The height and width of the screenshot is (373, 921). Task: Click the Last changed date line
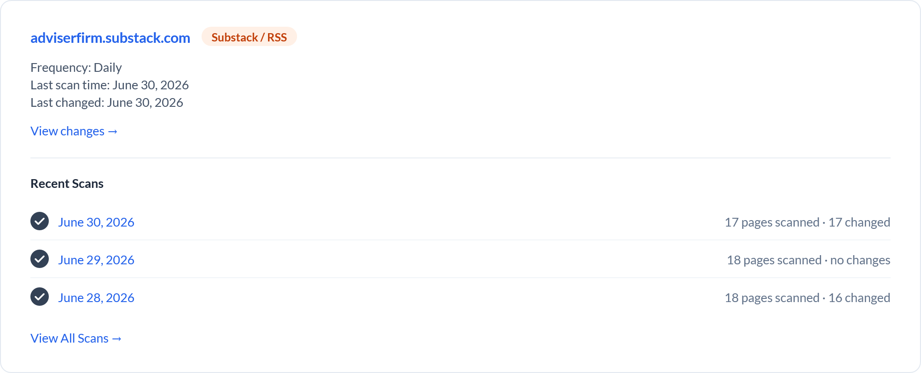(x=107, y=103)
